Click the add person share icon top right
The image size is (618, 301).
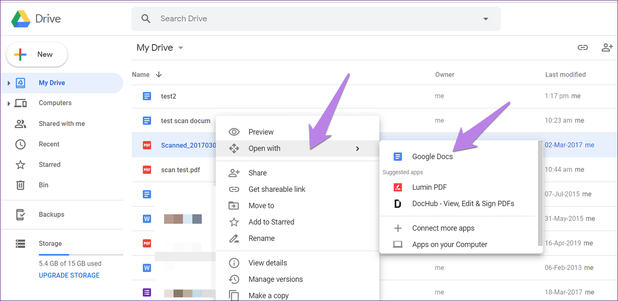point(607,47)
